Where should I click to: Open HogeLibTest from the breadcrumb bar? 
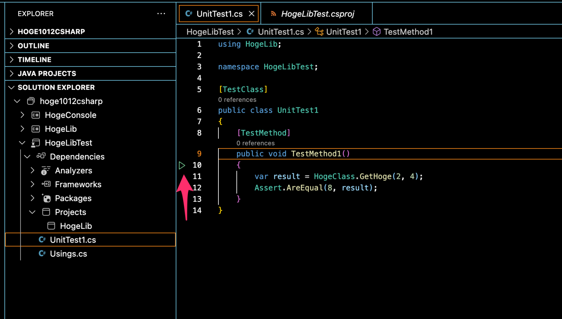210,32
